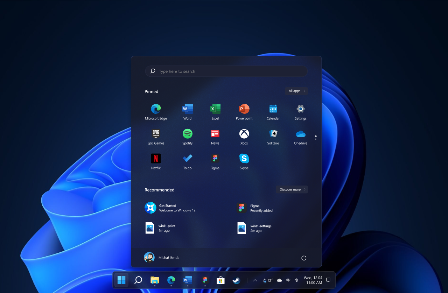Open the Xbox app

[244, 133]
